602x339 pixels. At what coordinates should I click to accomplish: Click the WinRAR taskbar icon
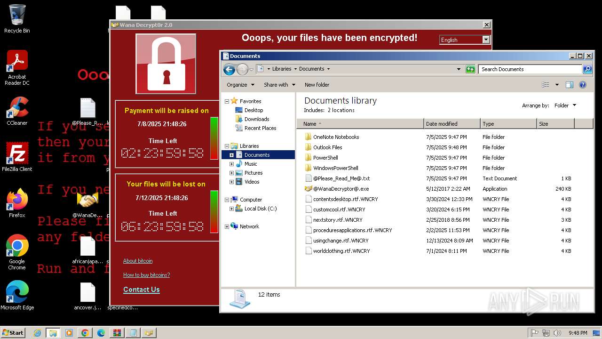click(117, 333)
